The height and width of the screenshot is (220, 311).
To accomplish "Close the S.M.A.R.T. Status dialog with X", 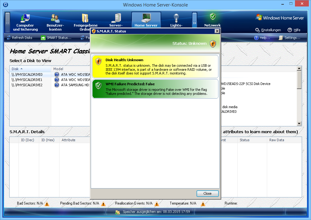I will click(x=217, y=31).
